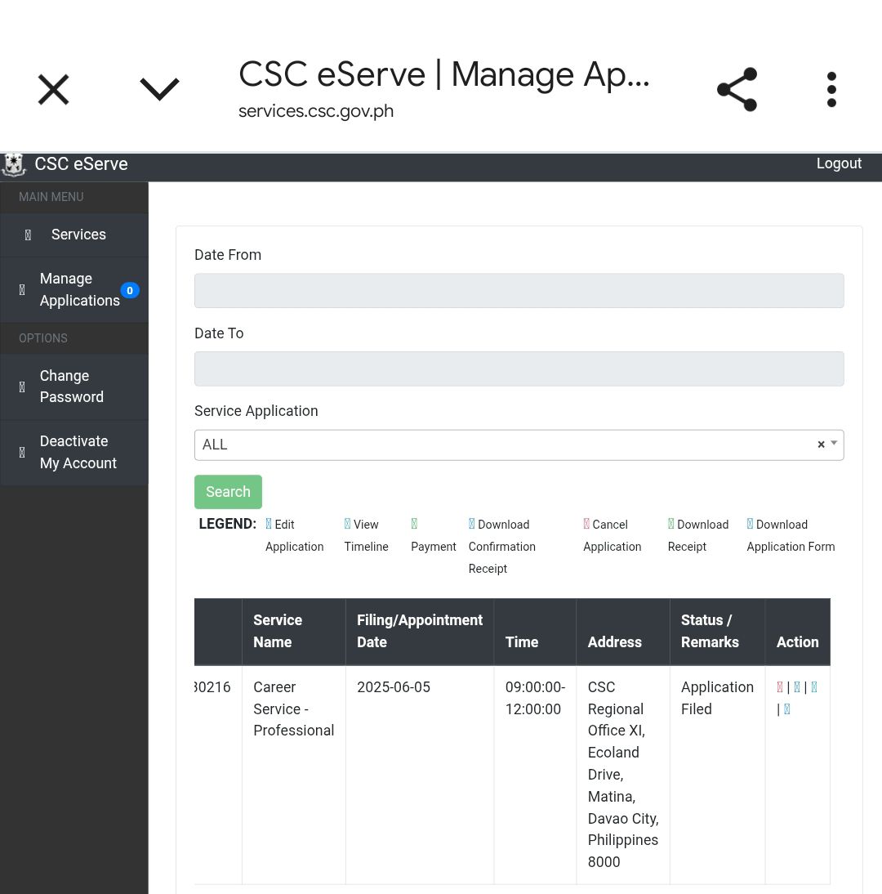Click the CSC seal logo in the header

[14, 165]
